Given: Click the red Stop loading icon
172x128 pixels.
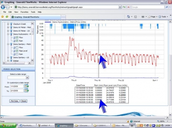Looking at the screenshot, I should pos(128,7).
